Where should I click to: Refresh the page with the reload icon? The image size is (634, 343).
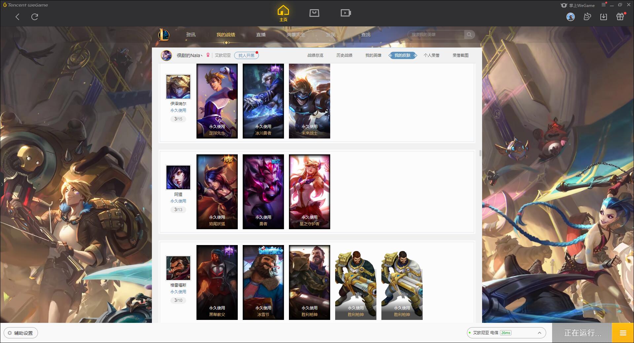[35, 17]
